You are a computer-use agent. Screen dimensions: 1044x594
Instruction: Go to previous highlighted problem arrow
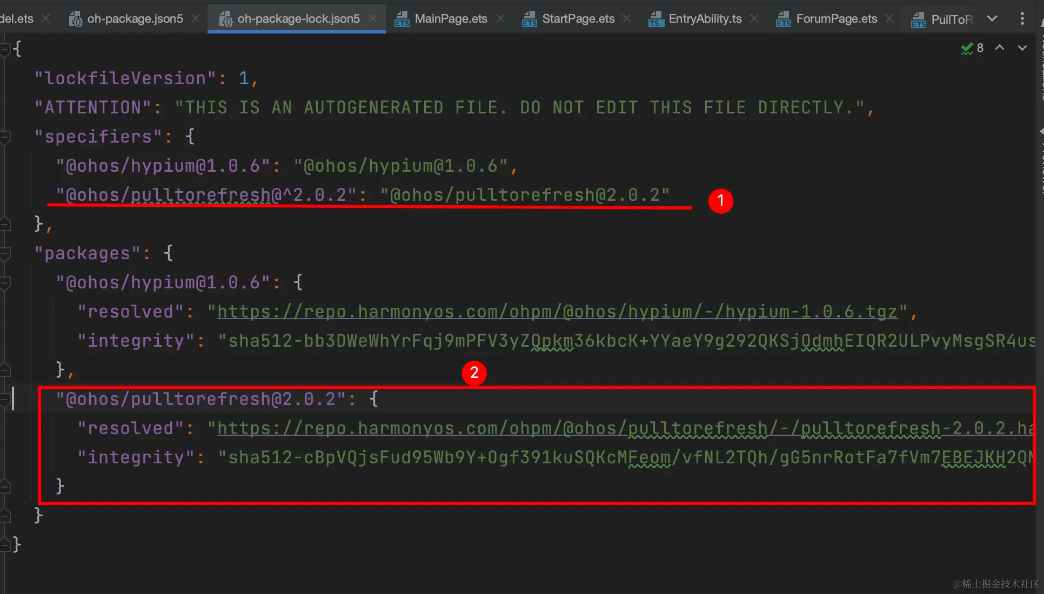(x=1000, y=48)
